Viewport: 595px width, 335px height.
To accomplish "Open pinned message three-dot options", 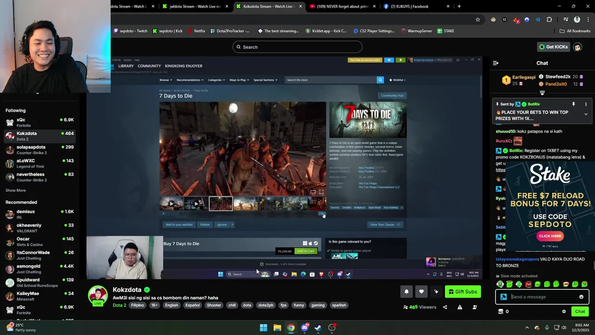I will coord(586,104).
